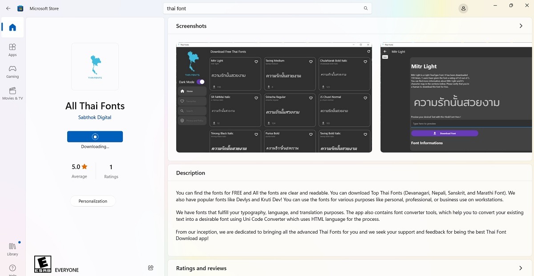This screenshot has width=534, height=276.
Task: Open the Apps section from the sidebar
Action: [x=12, y=49]
